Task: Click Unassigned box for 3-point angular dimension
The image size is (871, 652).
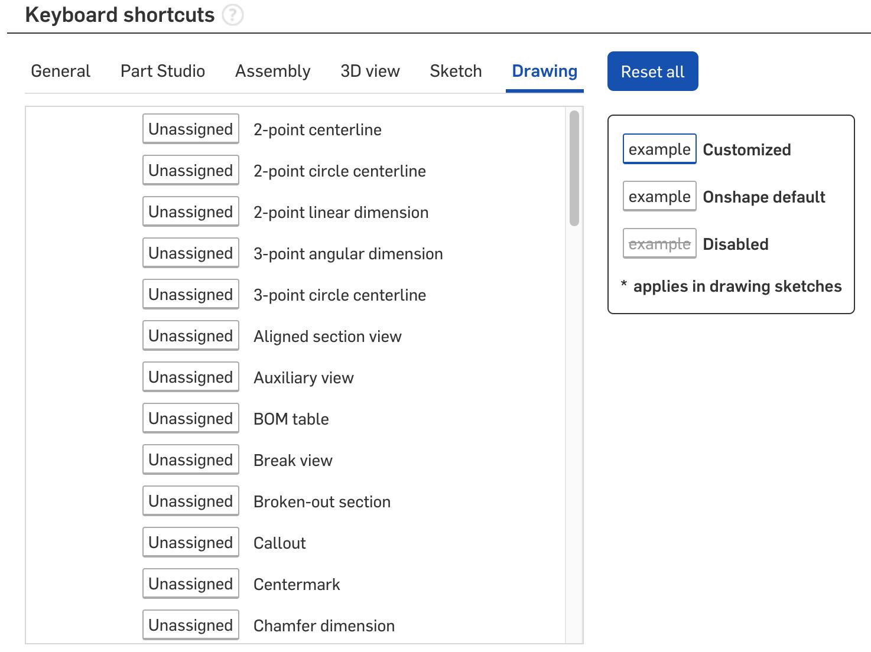Action: 190,253
